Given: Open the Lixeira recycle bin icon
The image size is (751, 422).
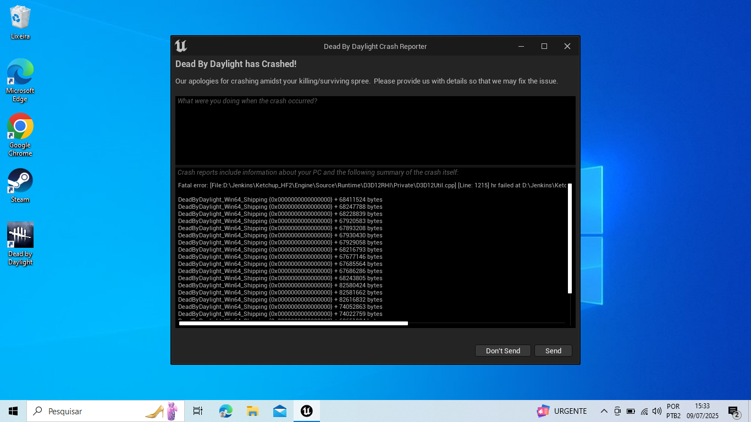Looking at the screenshot, I should tap(20, 23).
